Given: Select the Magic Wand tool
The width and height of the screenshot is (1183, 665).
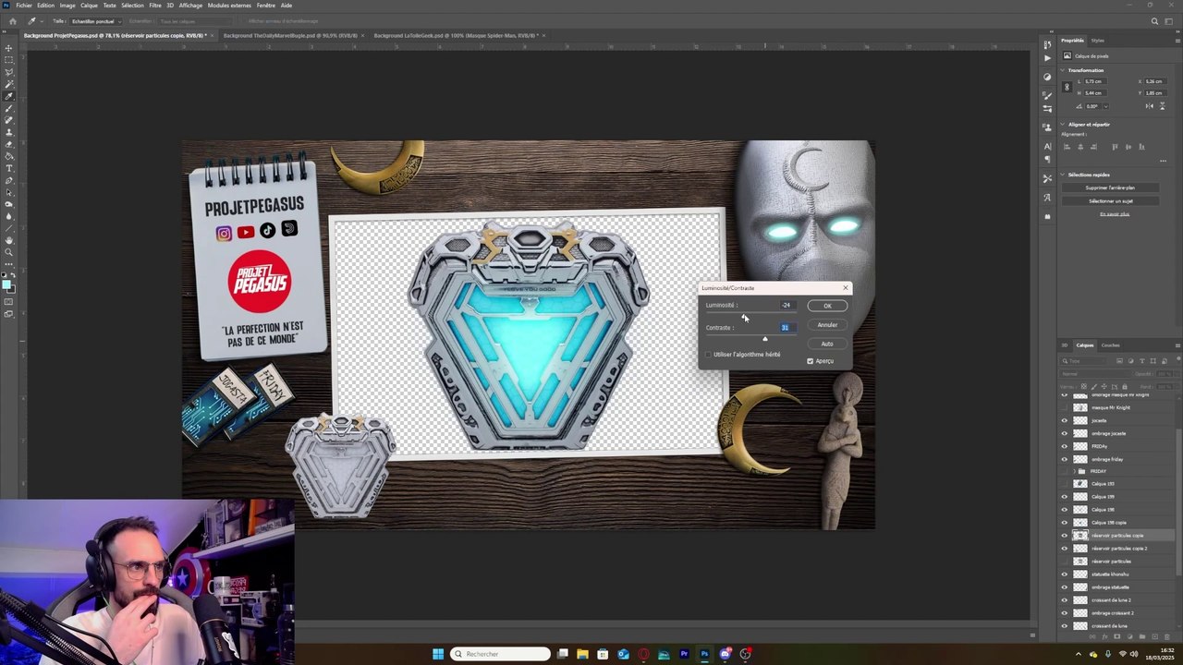Looking at the screenshot, I should 9,84.
